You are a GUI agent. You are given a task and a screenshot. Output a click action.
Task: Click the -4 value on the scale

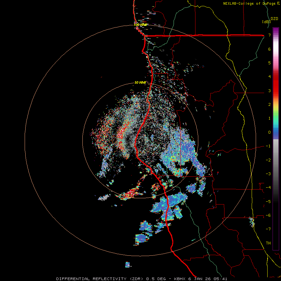point(268,188)
